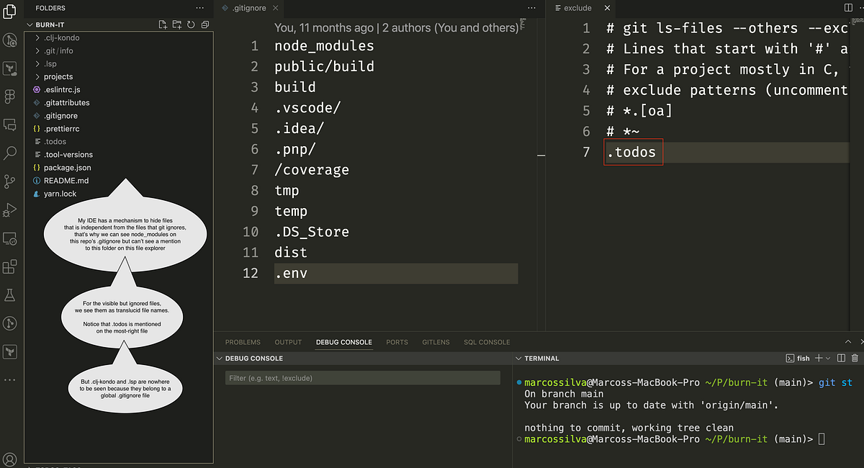Open the GITLENS panel tab
The image size is (864, 468).
coord(436,342)
